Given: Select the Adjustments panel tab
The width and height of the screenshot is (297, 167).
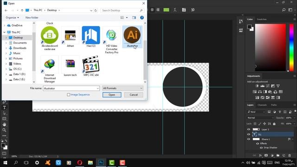Looking at the screenshot, I should [253, 76].
